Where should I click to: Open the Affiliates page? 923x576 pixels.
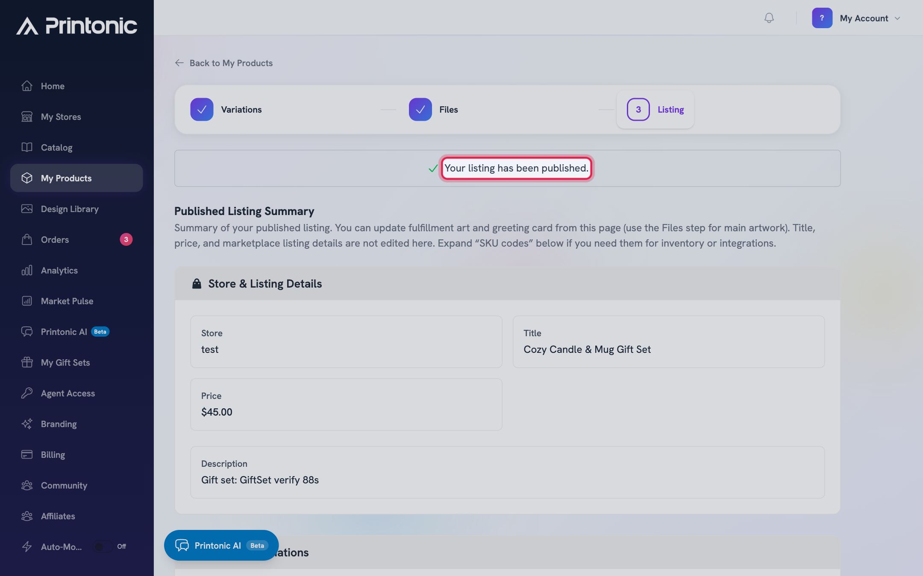pyautogui.click(x=76, y=516)
